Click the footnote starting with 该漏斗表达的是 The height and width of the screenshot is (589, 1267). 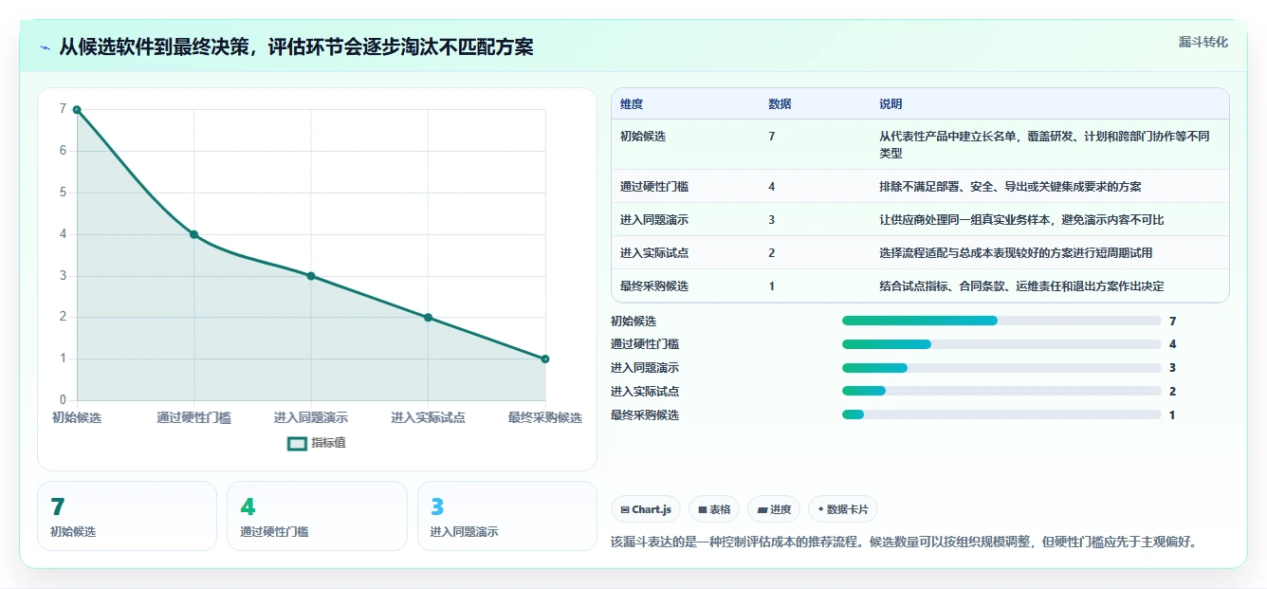tap(906, 543)
